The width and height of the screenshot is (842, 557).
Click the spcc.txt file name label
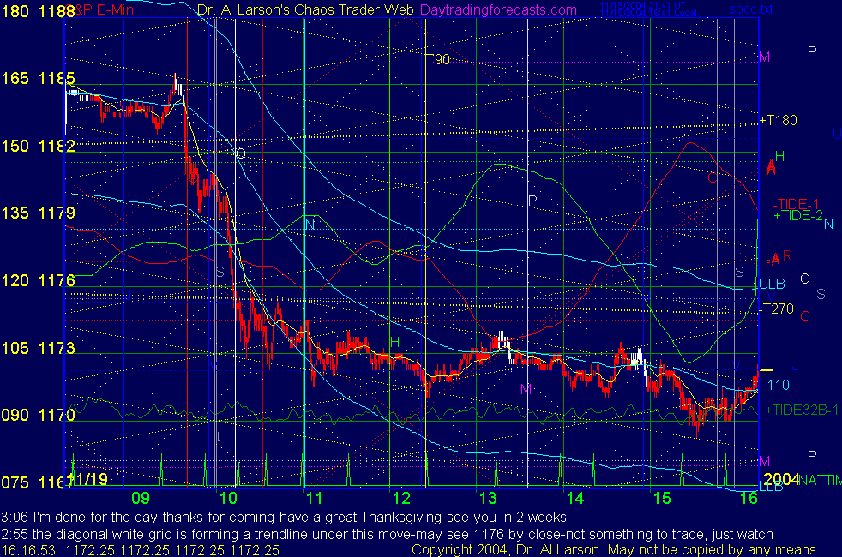tap(751, 9)
